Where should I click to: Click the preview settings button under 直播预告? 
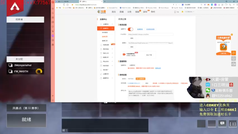(132, 65)
